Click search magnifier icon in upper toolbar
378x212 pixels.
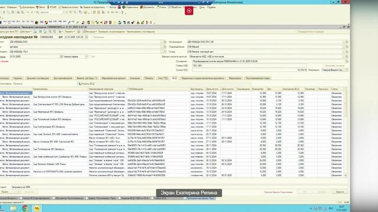(x=38, y=12)
